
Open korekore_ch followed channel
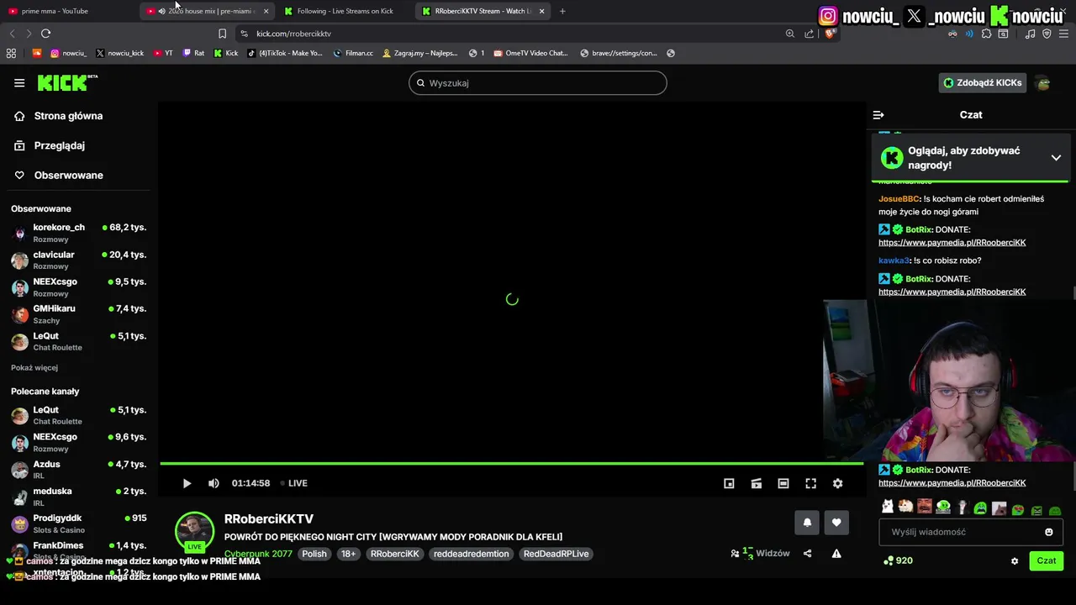point(79,233)
